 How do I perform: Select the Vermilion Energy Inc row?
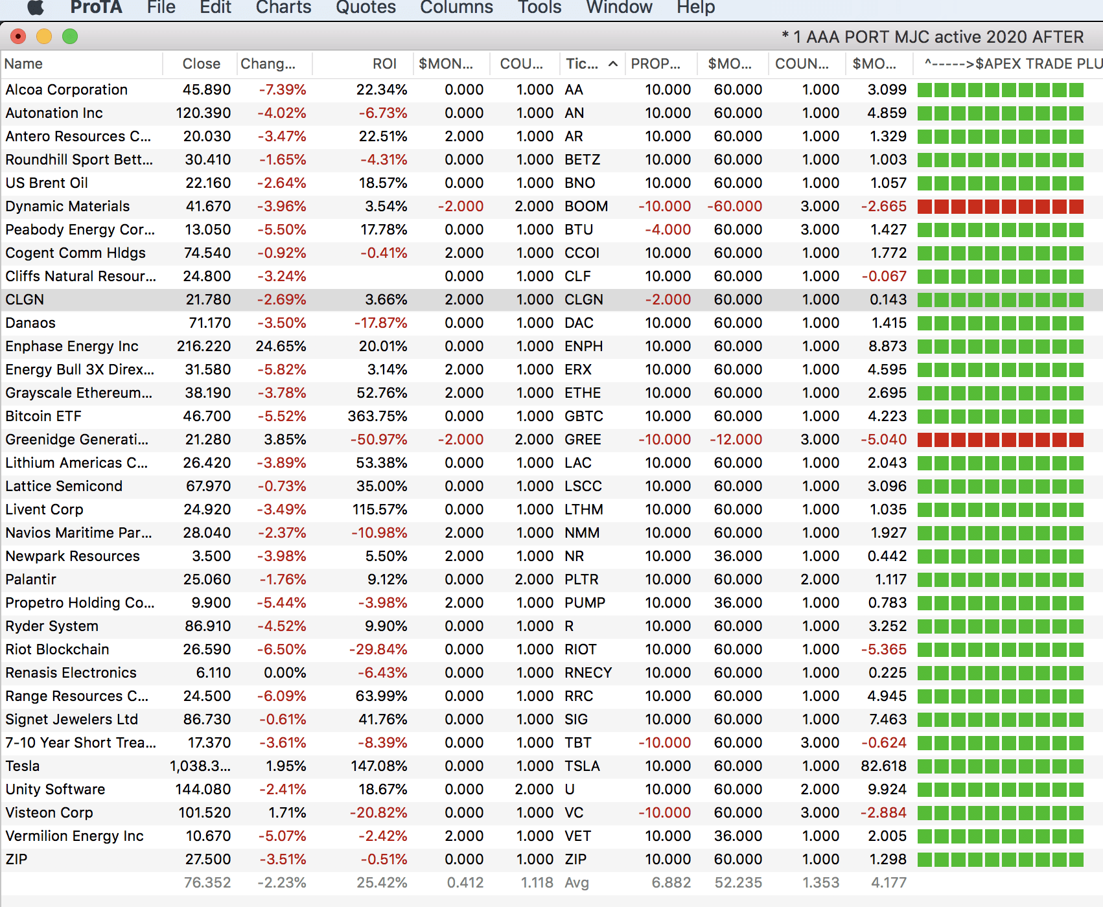551,836
